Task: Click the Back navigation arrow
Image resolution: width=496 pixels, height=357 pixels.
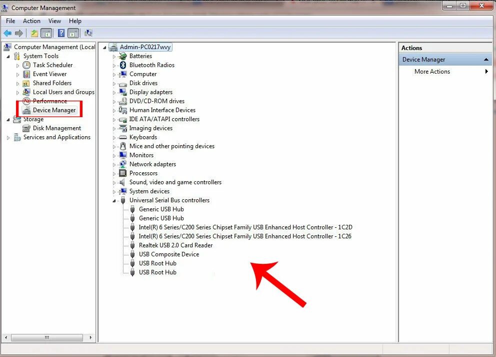Action: [7, 33]
